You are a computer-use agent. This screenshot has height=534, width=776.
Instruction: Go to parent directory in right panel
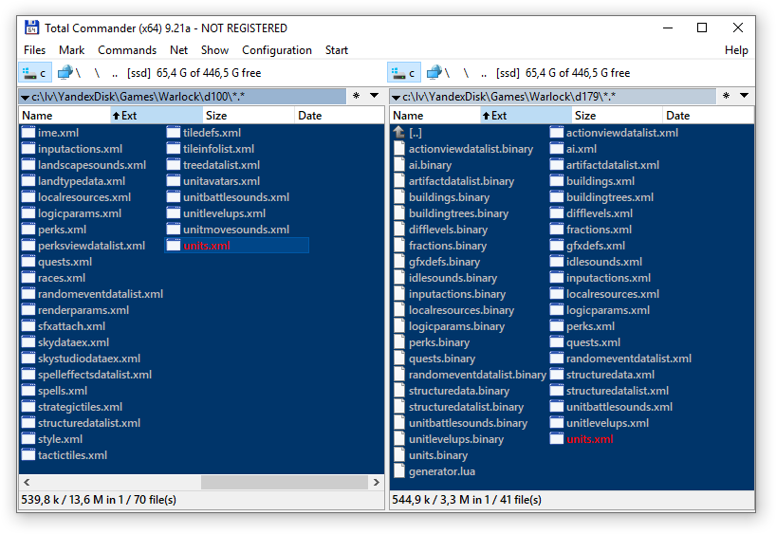484,73
